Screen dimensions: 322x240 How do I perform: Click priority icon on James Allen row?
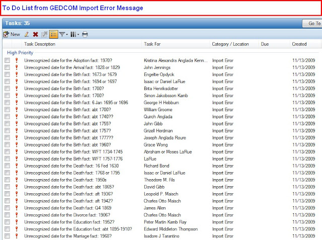click(17, 208)
